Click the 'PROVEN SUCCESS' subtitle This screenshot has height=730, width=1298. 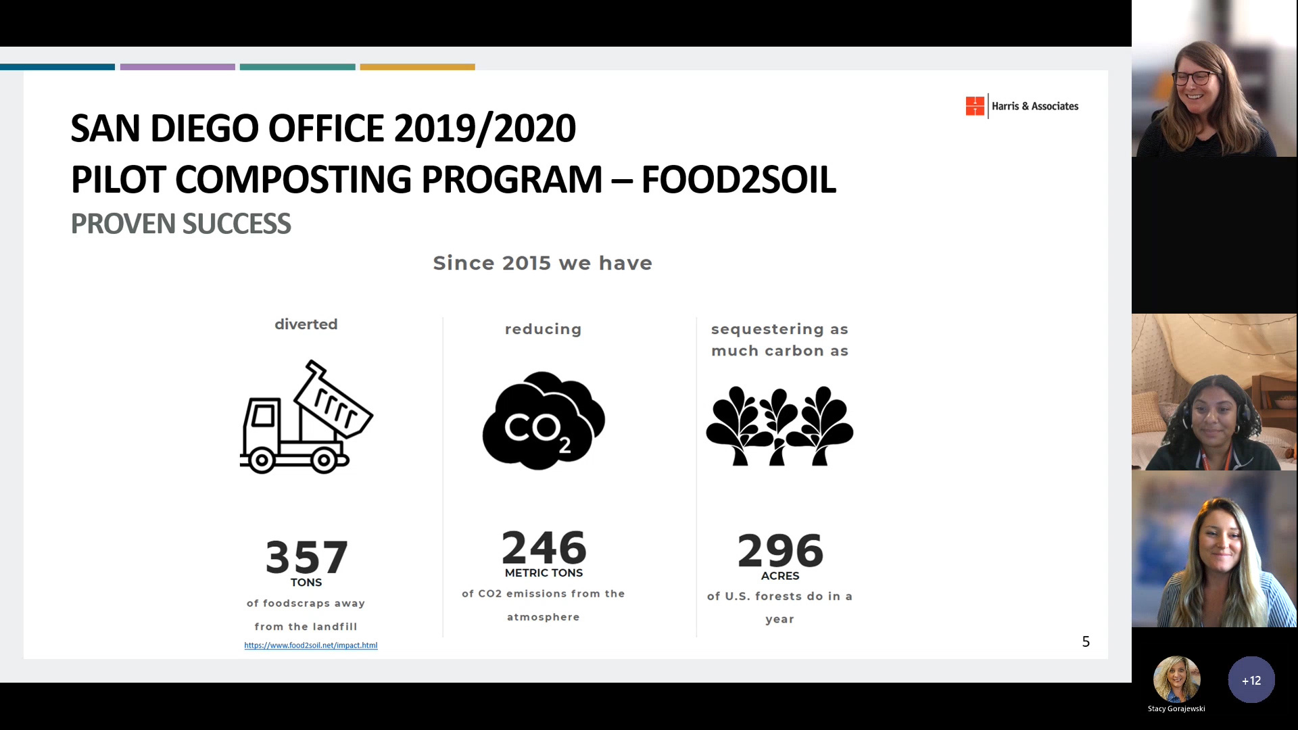181,224
